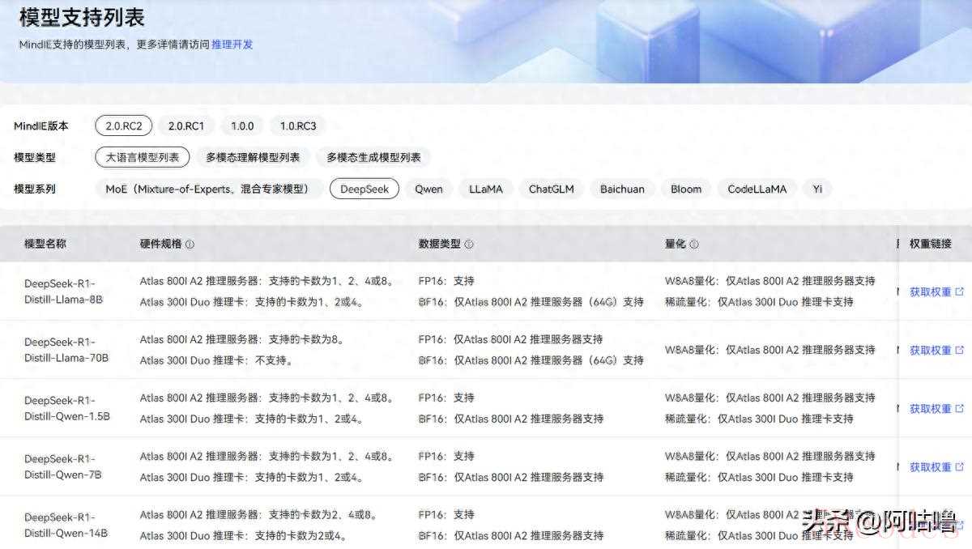This screenshot has height=549, width=972.
Task: Select MindIE version 2.0.RC1
Action: (186, 126)
